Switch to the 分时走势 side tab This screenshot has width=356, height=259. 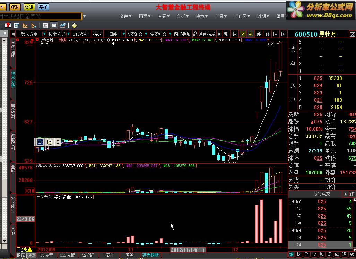pos(13,49)
